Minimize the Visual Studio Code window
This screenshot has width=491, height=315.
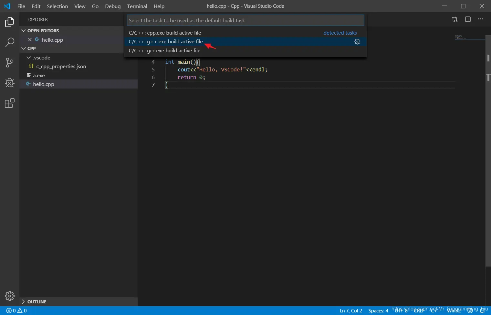pyautogui.click(x=444, y=6)
